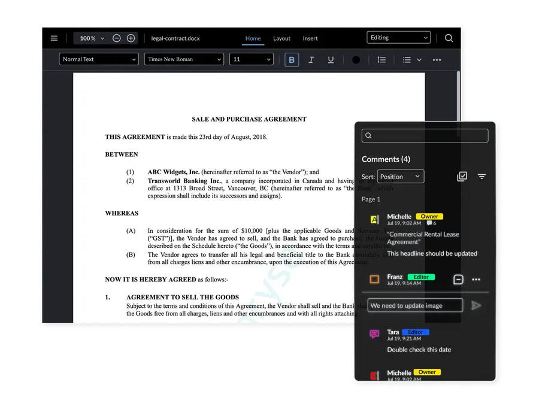Apply bulleted list formatting
Image resolution: width=539 pixels, height=409 pixels.
tap(407, 60)
